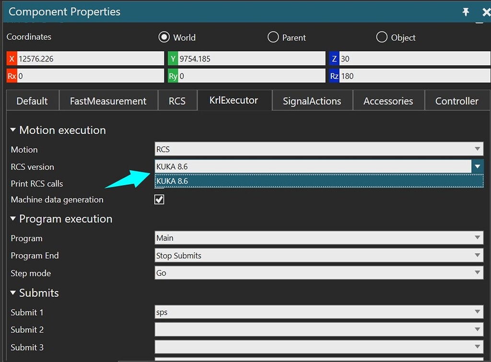491x362 pixels.
Task: Open the Program dropdown showing Main
Action: coord(478,238)
